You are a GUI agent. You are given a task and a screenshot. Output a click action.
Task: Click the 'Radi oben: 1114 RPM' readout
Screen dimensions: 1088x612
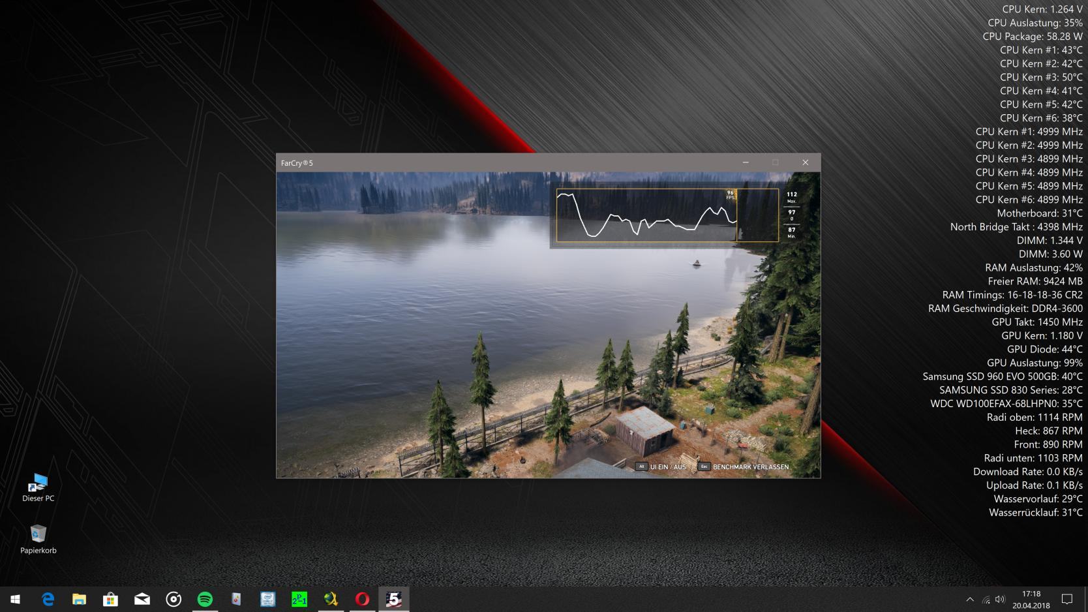1035,418
